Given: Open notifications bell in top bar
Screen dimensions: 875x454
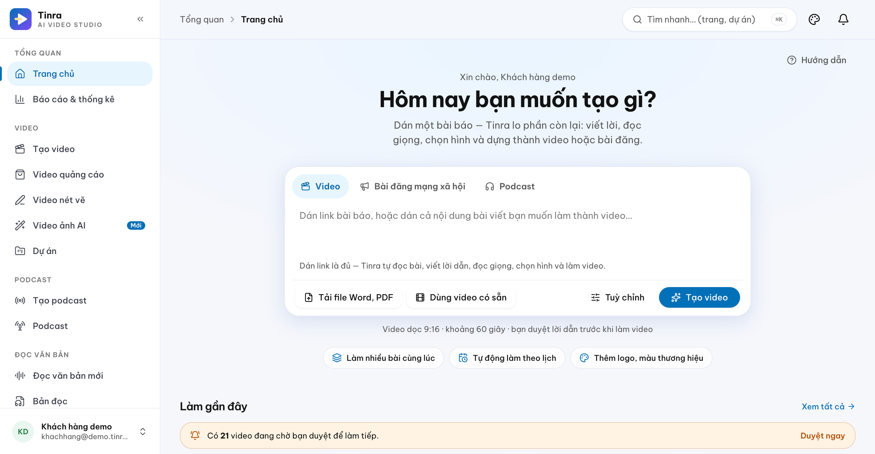Looking at the screenshot, I should click(843, 19).
